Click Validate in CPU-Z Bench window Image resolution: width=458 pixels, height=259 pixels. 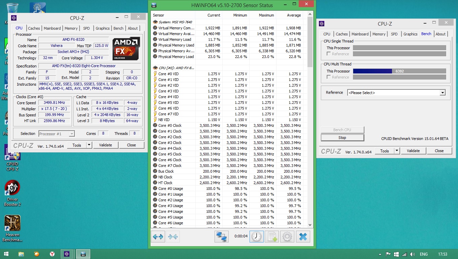click(413, 151)
